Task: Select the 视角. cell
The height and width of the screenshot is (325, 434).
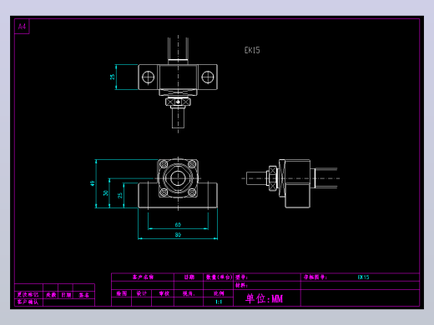Action: click(x=189, y=293)
